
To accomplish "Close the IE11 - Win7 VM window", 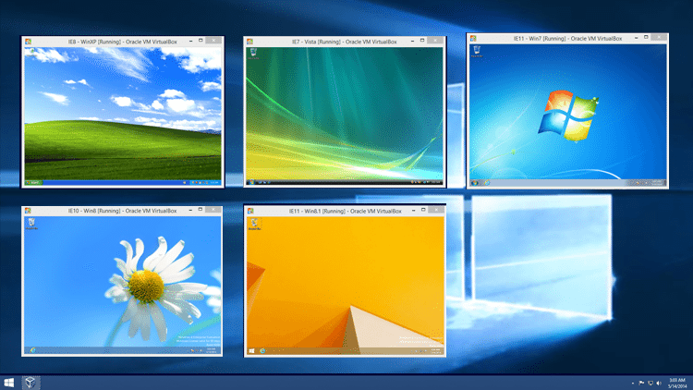I will [x=659, y=38].
